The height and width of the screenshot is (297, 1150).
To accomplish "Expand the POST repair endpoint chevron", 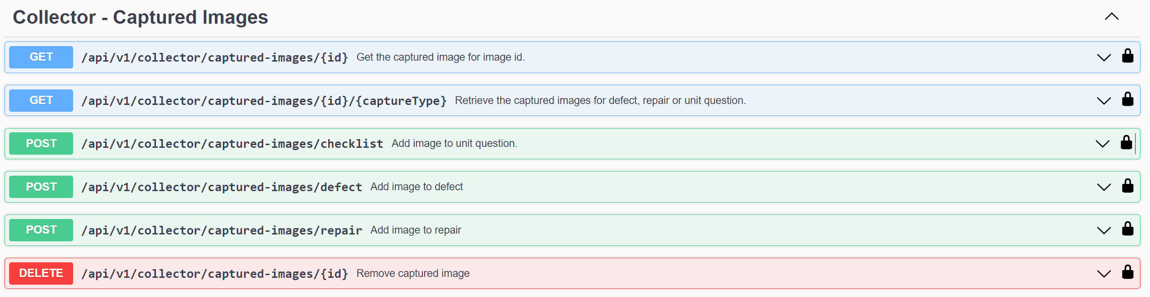I will click(1104, 230).
